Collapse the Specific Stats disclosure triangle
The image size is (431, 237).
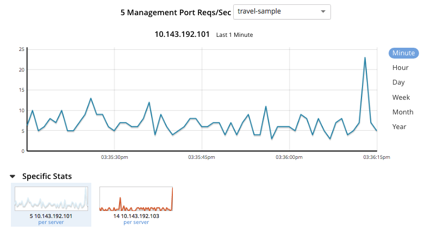tap(13, 176)
